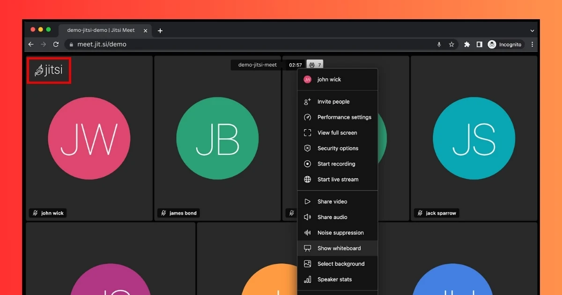Open the participants count icon
This screenshot has width=562, height=295.
coord(315,65)
